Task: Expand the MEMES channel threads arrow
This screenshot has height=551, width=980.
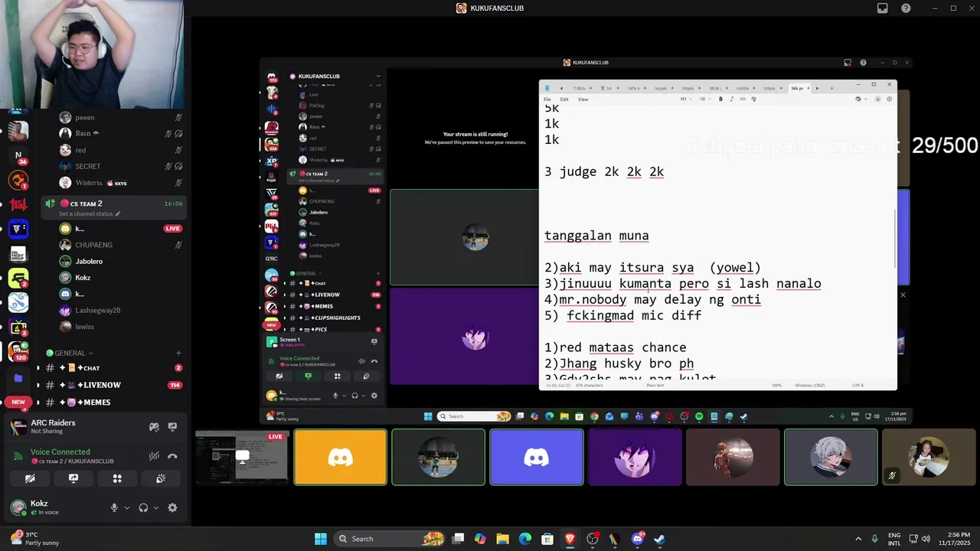Action: 38,402
